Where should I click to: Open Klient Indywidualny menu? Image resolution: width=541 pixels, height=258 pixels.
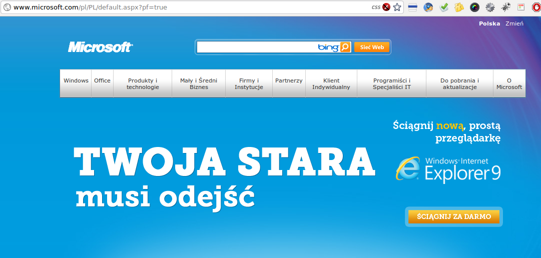coord(331,83)
